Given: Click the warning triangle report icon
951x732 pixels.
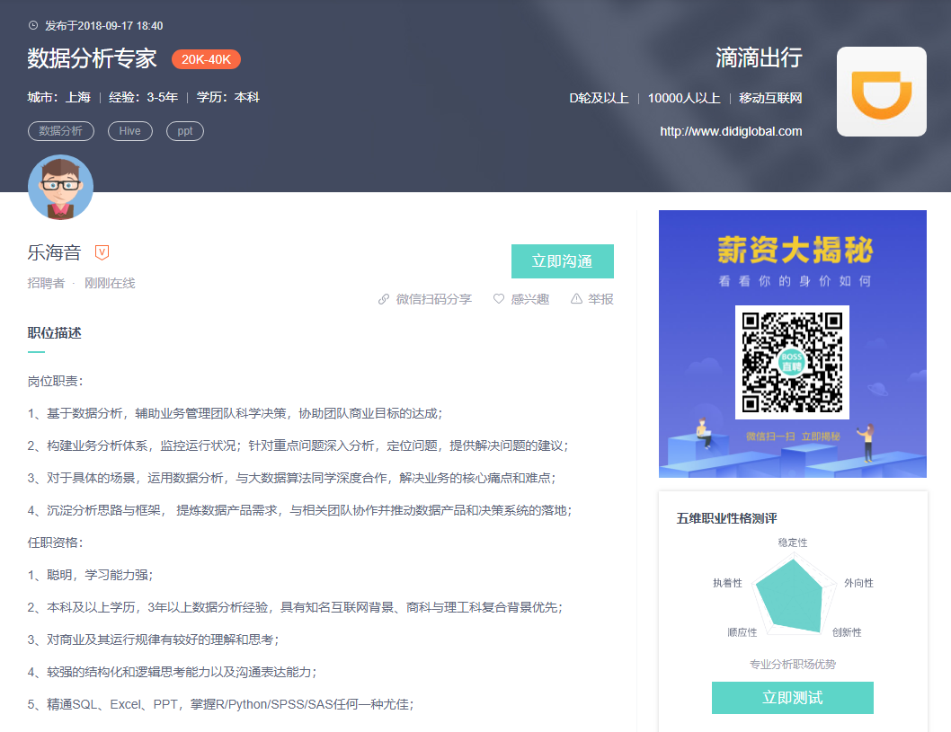Looking at the screenshot, I should click(576, 299).
